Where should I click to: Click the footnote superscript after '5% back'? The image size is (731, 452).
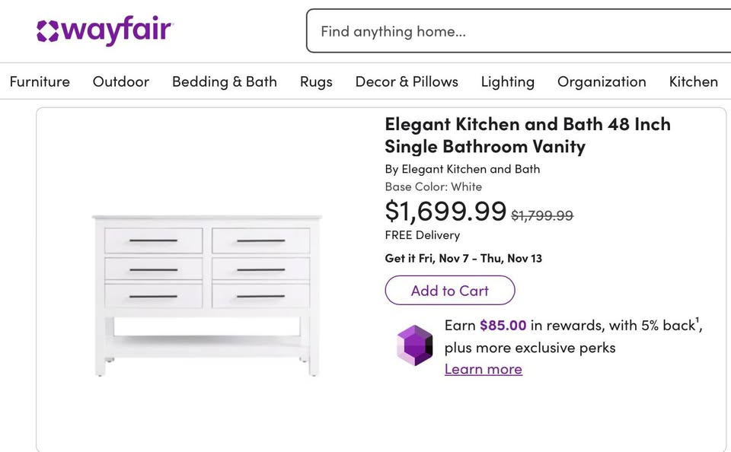coord(697,320)
